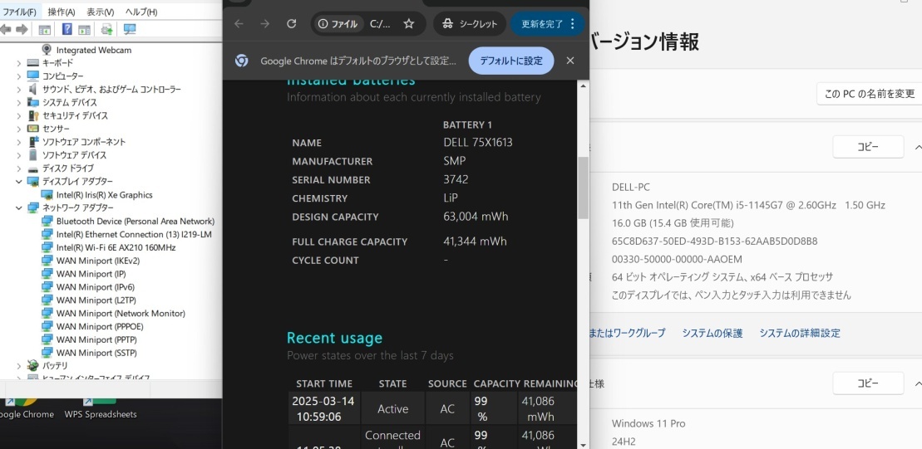
Task: Click the デフォルトに設定 button
Action: [x=511, y=61]
